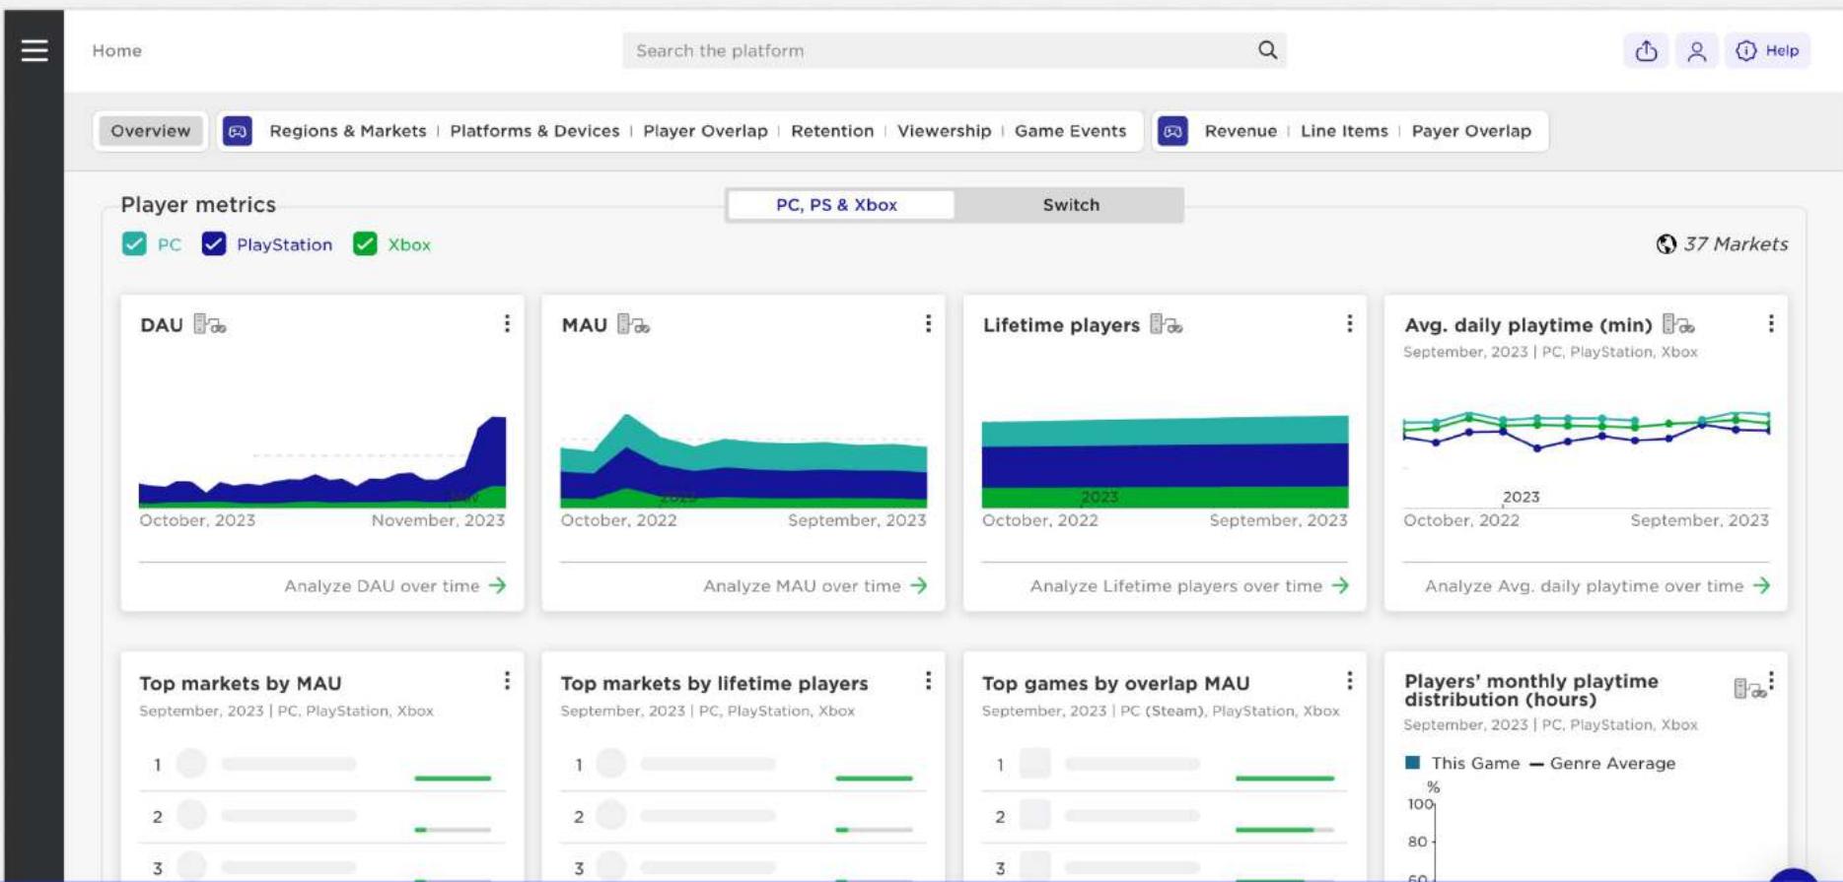Open the Line Items tab
This screenshot has width=1843, height=882.
coord(1344,131)
